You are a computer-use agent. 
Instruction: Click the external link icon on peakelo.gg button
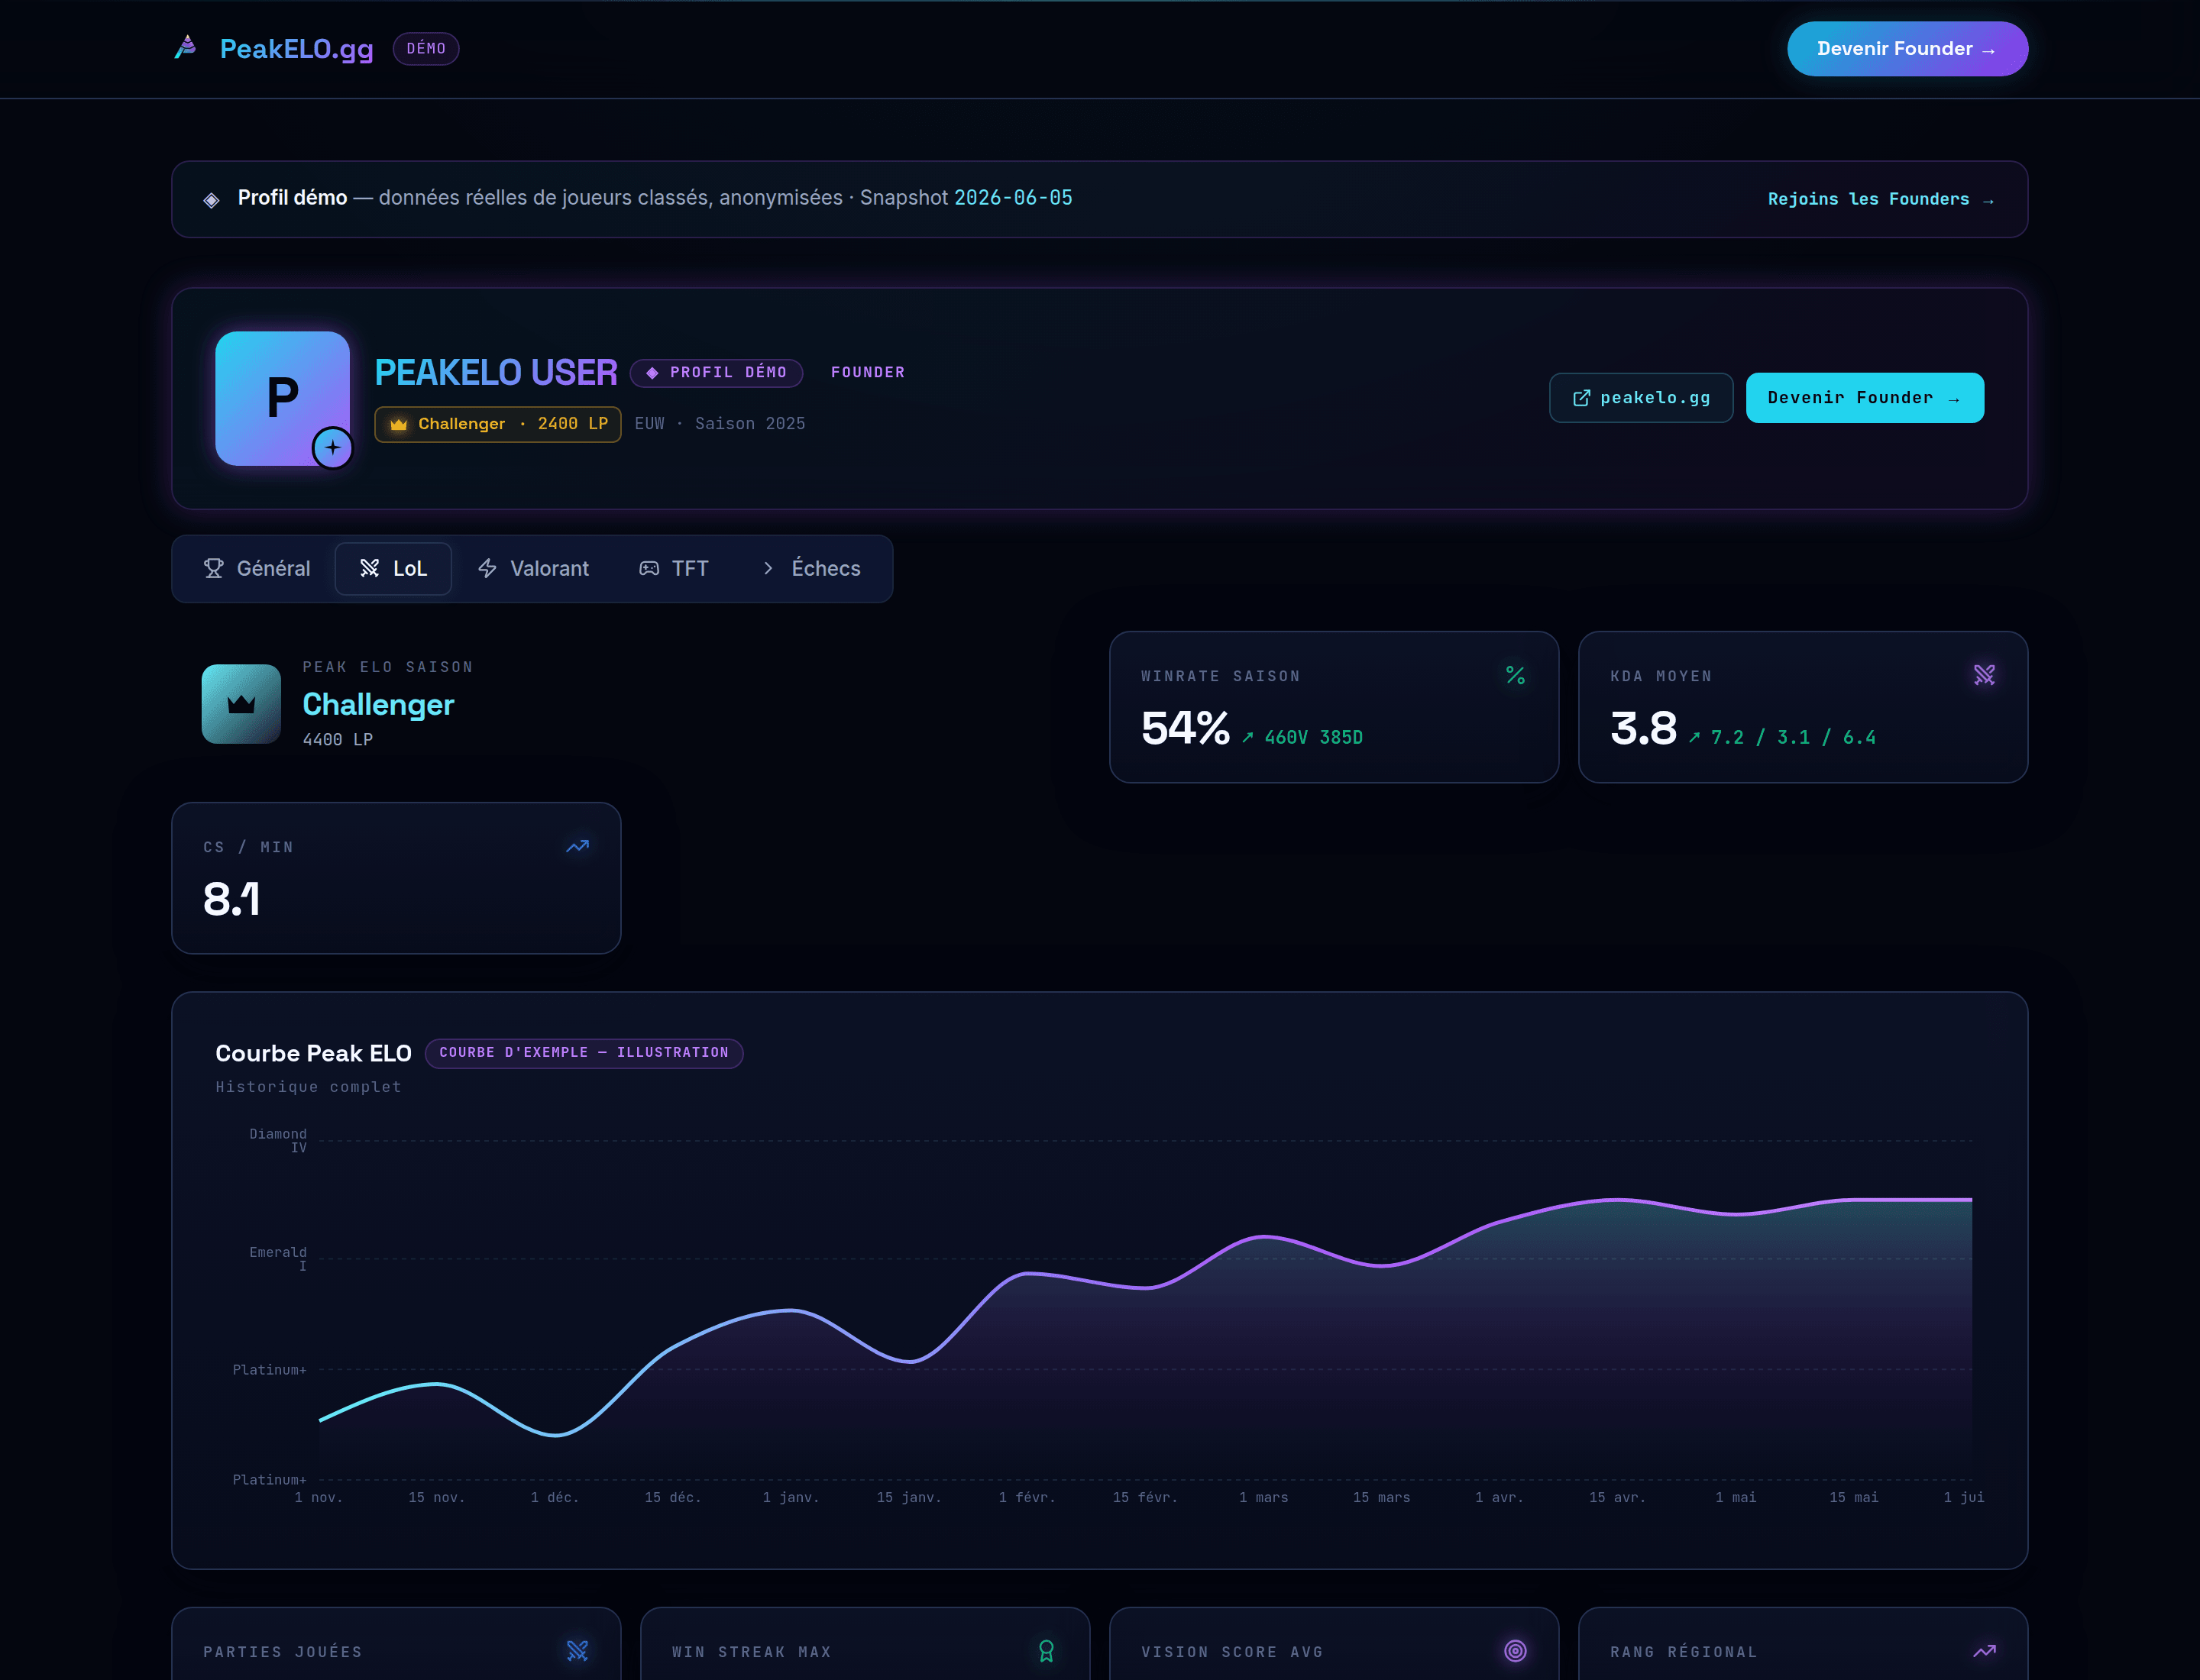tap(1580, 398)
